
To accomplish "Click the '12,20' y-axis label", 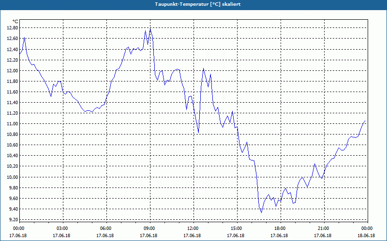I will (x=13, y=60).
